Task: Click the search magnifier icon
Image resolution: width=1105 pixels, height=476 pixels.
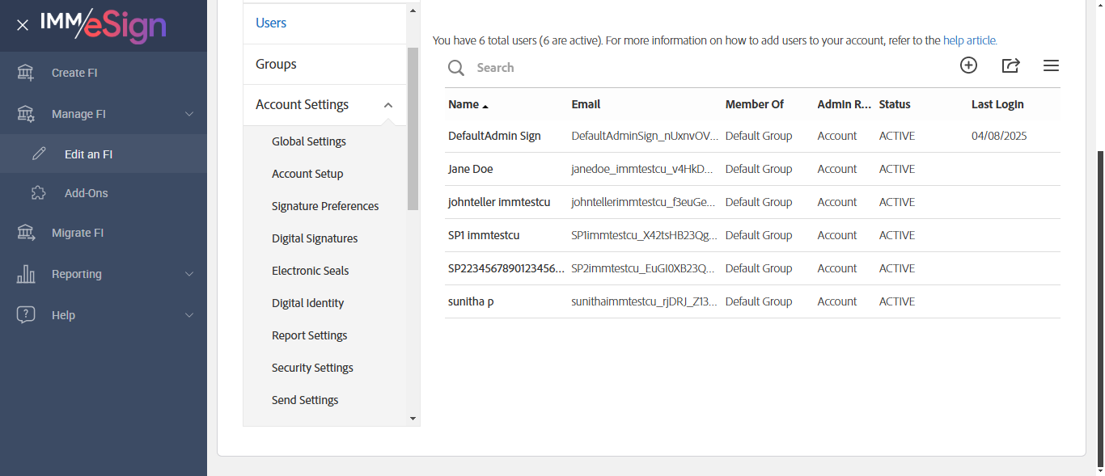Action: (x=456, y=68)
